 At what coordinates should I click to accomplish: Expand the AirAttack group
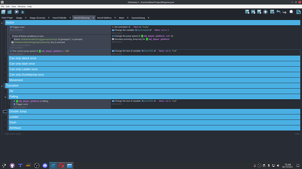click(x=5, y=128)
